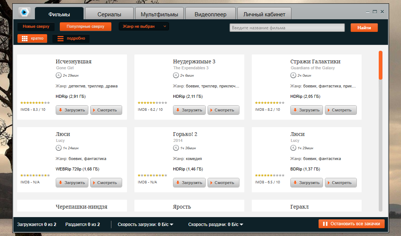Click pause icon on Остановить все закачки

coord(325,224)
